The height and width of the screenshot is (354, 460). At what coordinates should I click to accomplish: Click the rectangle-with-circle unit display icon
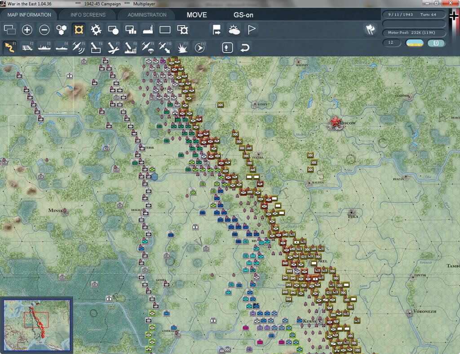[x=113, y=30]
